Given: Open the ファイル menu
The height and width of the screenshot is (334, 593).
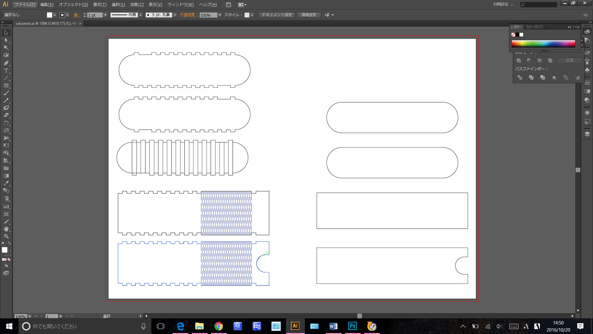Looking at the screenshot, I should pyautogui.click(x=23, y=5).
